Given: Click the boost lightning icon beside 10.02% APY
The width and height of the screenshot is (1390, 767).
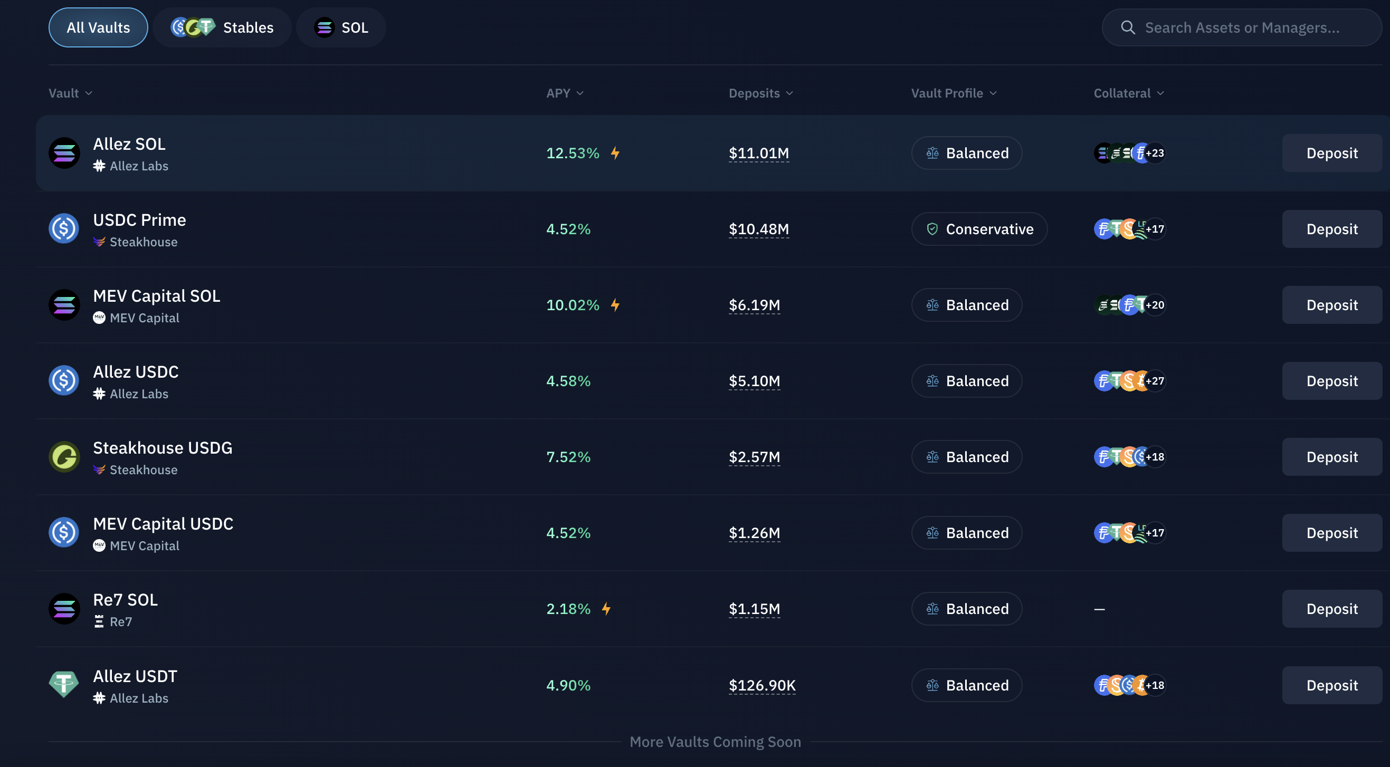Looking at the screenshot, I should point(615,305).
